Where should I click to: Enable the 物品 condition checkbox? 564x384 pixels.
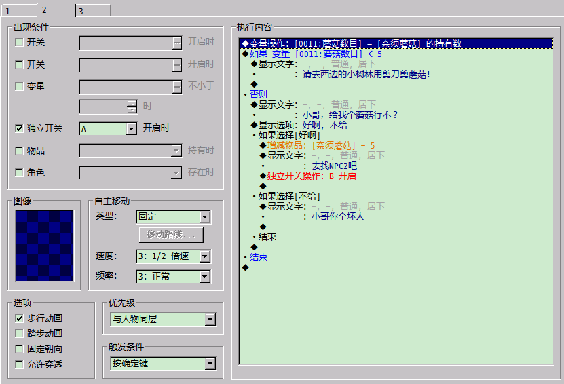click(x=19, y=151)
